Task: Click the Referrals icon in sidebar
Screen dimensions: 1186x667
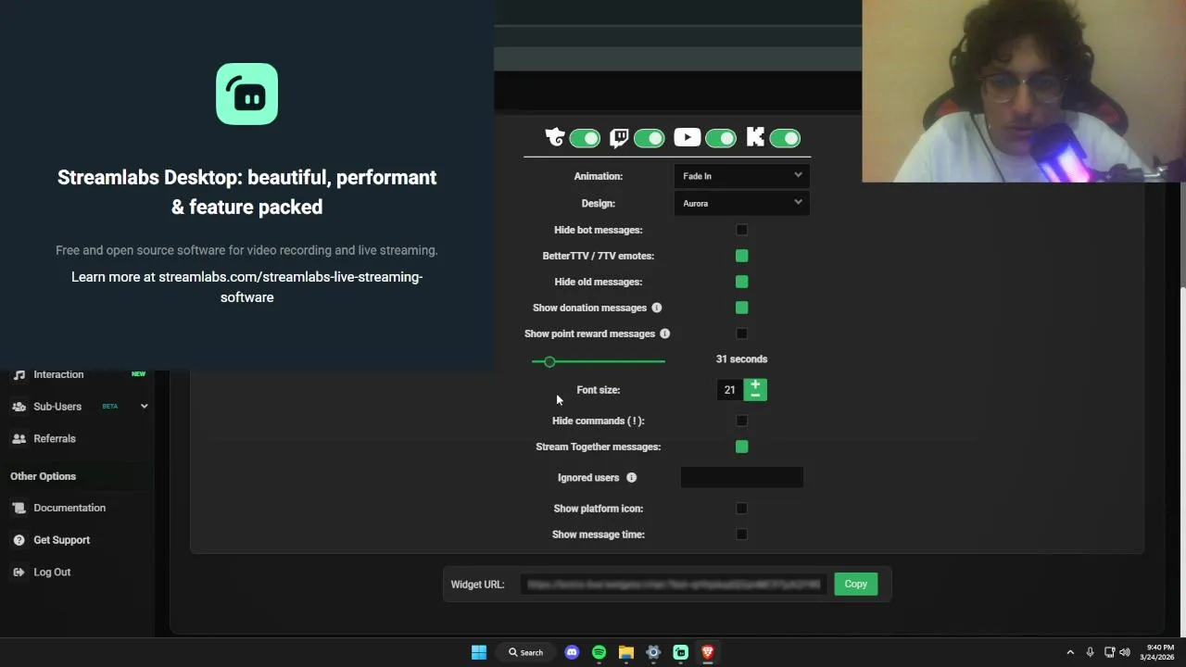Action: click(x=19, y=438)
